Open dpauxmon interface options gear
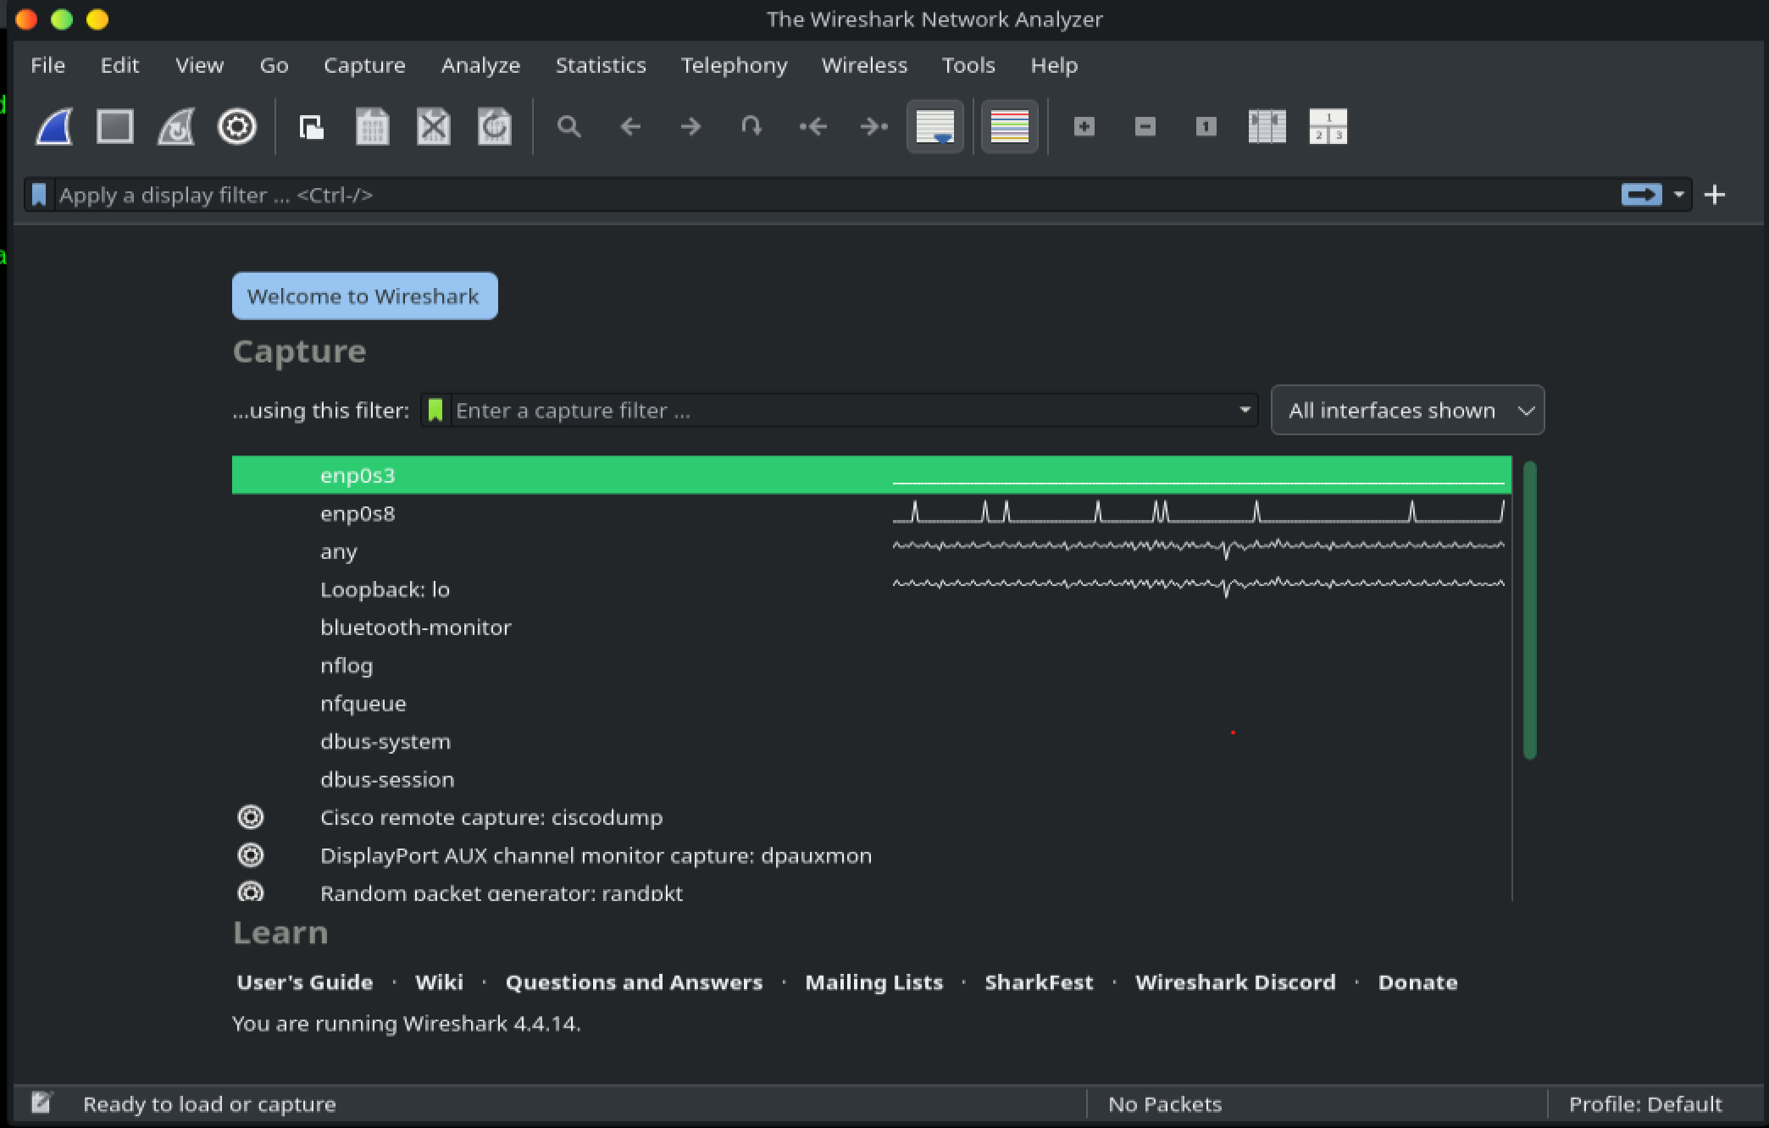The width and height of the screenshot is (1769, 1128). coord(251,855)
